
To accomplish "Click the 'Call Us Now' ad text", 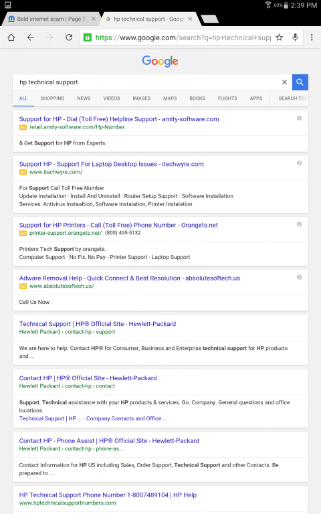I will point(34,302).
